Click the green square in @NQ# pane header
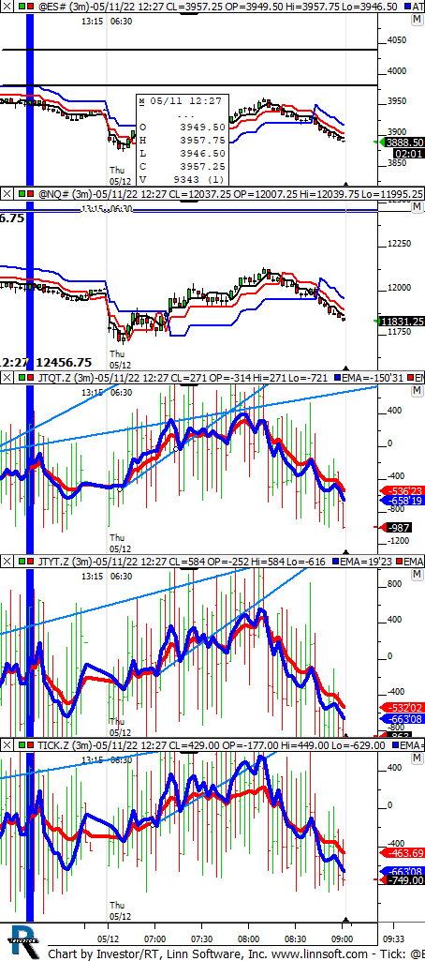Screen dimensions: 425x961 pyautogui.click(x=22, y=194)
